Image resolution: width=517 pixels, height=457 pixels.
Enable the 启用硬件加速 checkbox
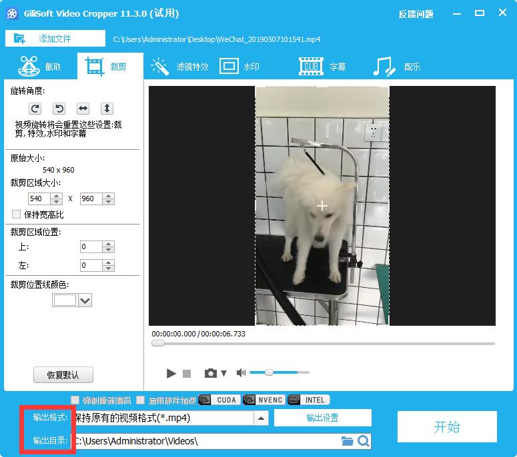coord(140,400)
